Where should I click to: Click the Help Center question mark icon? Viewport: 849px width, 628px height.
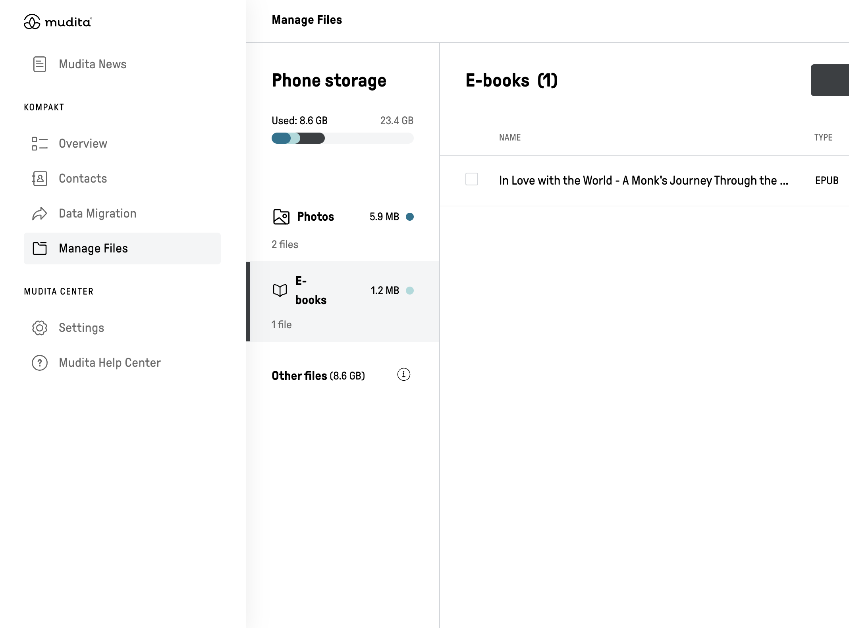click(40, 363)
